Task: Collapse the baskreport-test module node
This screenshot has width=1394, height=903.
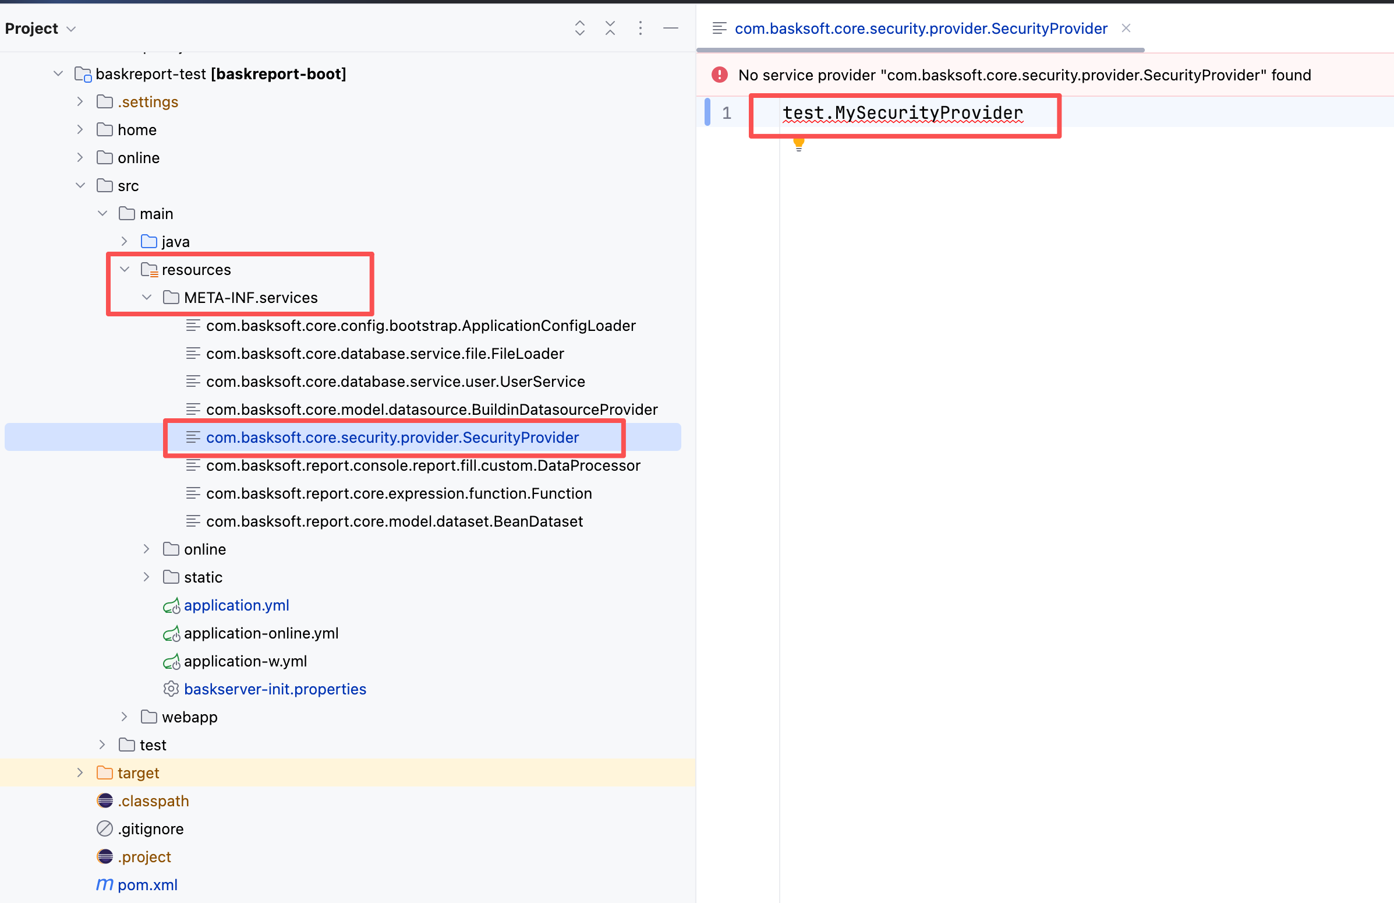Action: point(58,74)
